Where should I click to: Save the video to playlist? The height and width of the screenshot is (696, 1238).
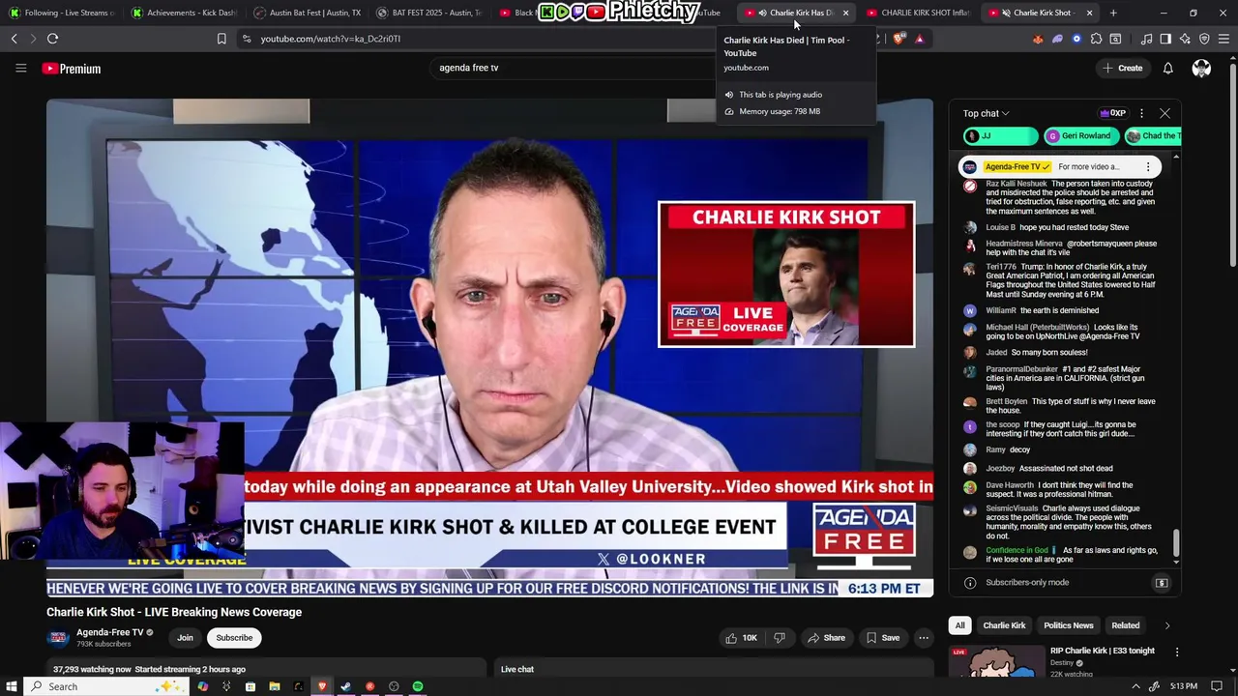pyautogui.click(x=883, y=638)
